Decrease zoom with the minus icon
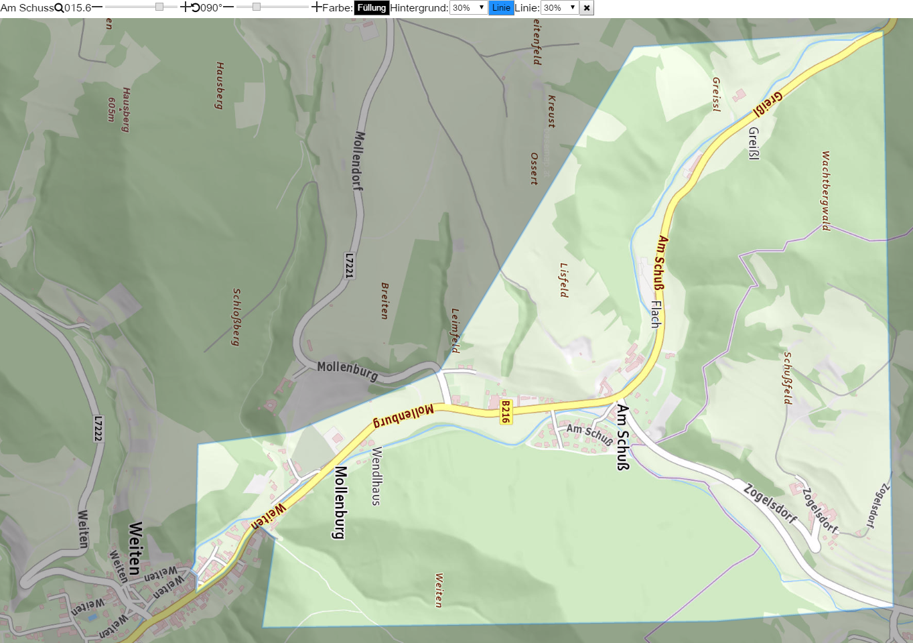 tap(97, 7)
